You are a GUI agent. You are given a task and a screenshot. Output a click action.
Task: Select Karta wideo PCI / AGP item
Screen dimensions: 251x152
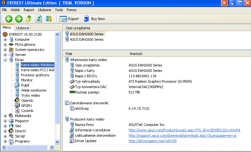(38, 70)
